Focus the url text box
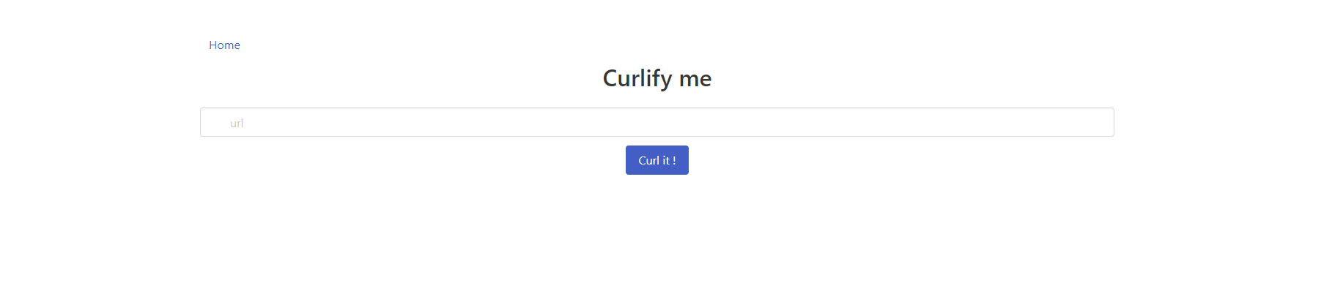Viewport: 1324px width, 291px height. pyautogui.click(x=657, y=122)
